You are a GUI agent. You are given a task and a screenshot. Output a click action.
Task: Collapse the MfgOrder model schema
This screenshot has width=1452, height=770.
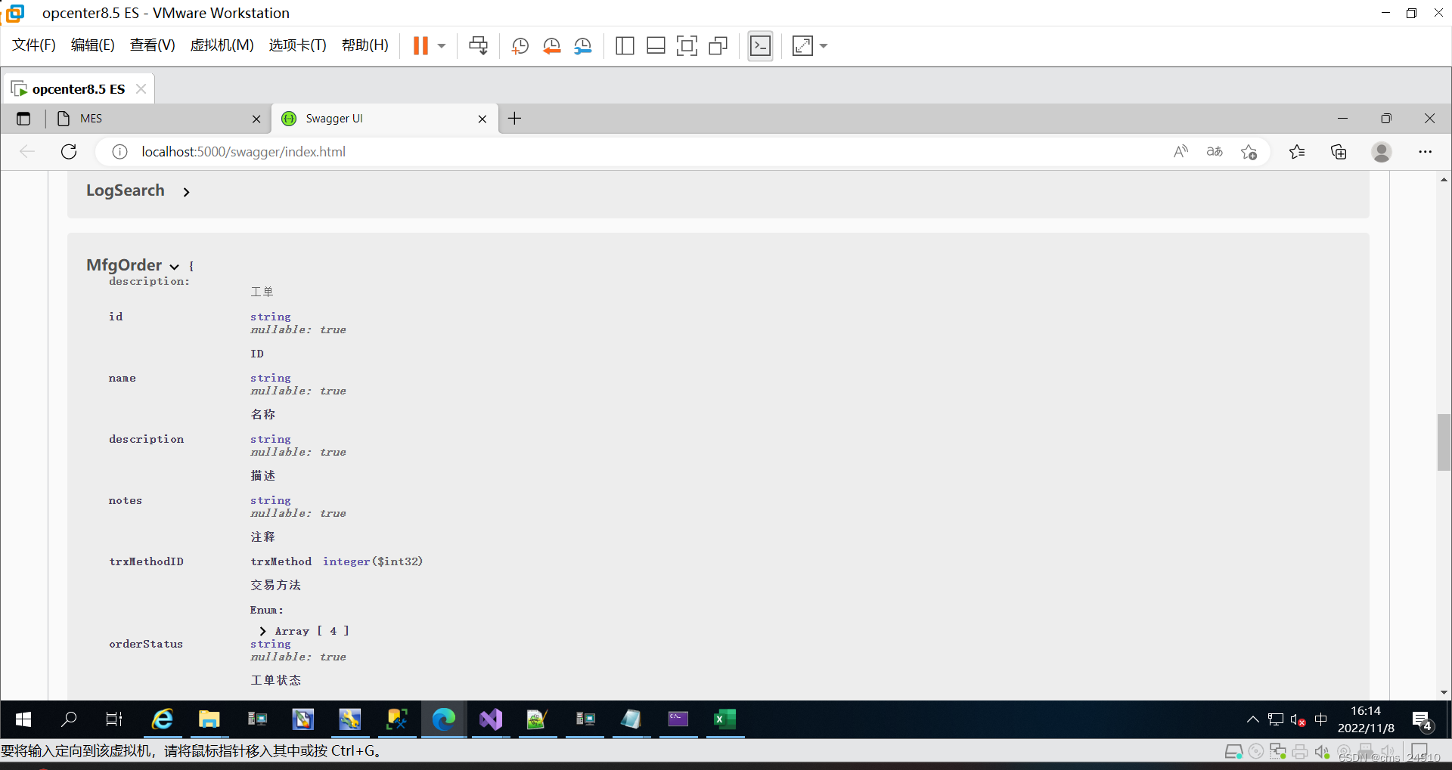175,266
